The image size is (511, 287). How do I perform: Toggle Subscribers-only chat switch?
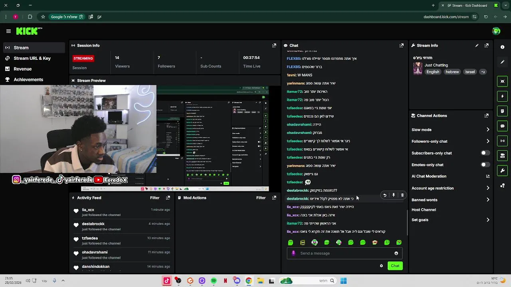point(485,153)
